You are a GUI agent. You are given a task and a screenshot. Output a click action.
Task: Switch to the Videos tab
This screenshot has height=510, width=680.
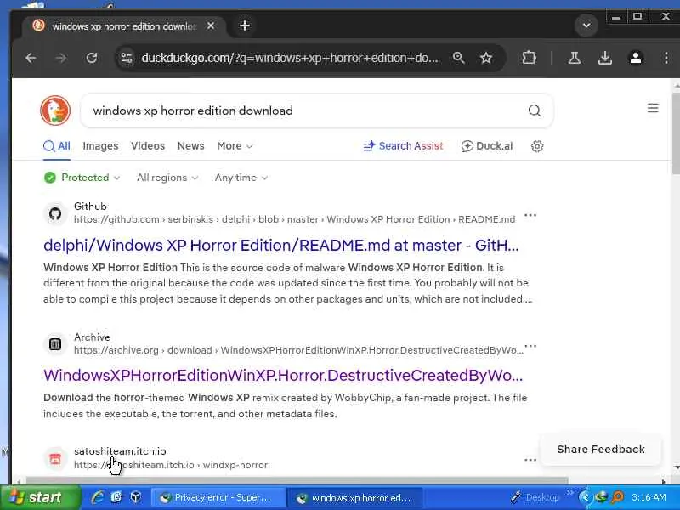(148, 146)
